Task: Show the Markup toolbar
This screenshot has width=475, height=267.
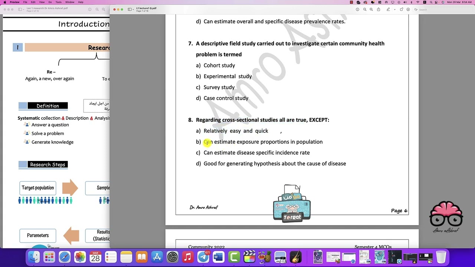Action: pos(408,9)
